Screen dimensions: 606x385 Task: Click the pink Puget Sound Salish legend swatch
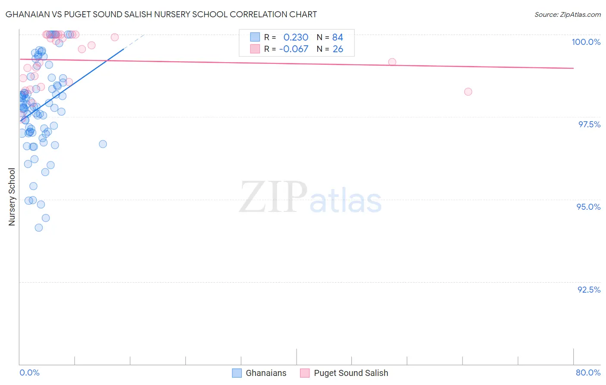click(x=305, y=373)
